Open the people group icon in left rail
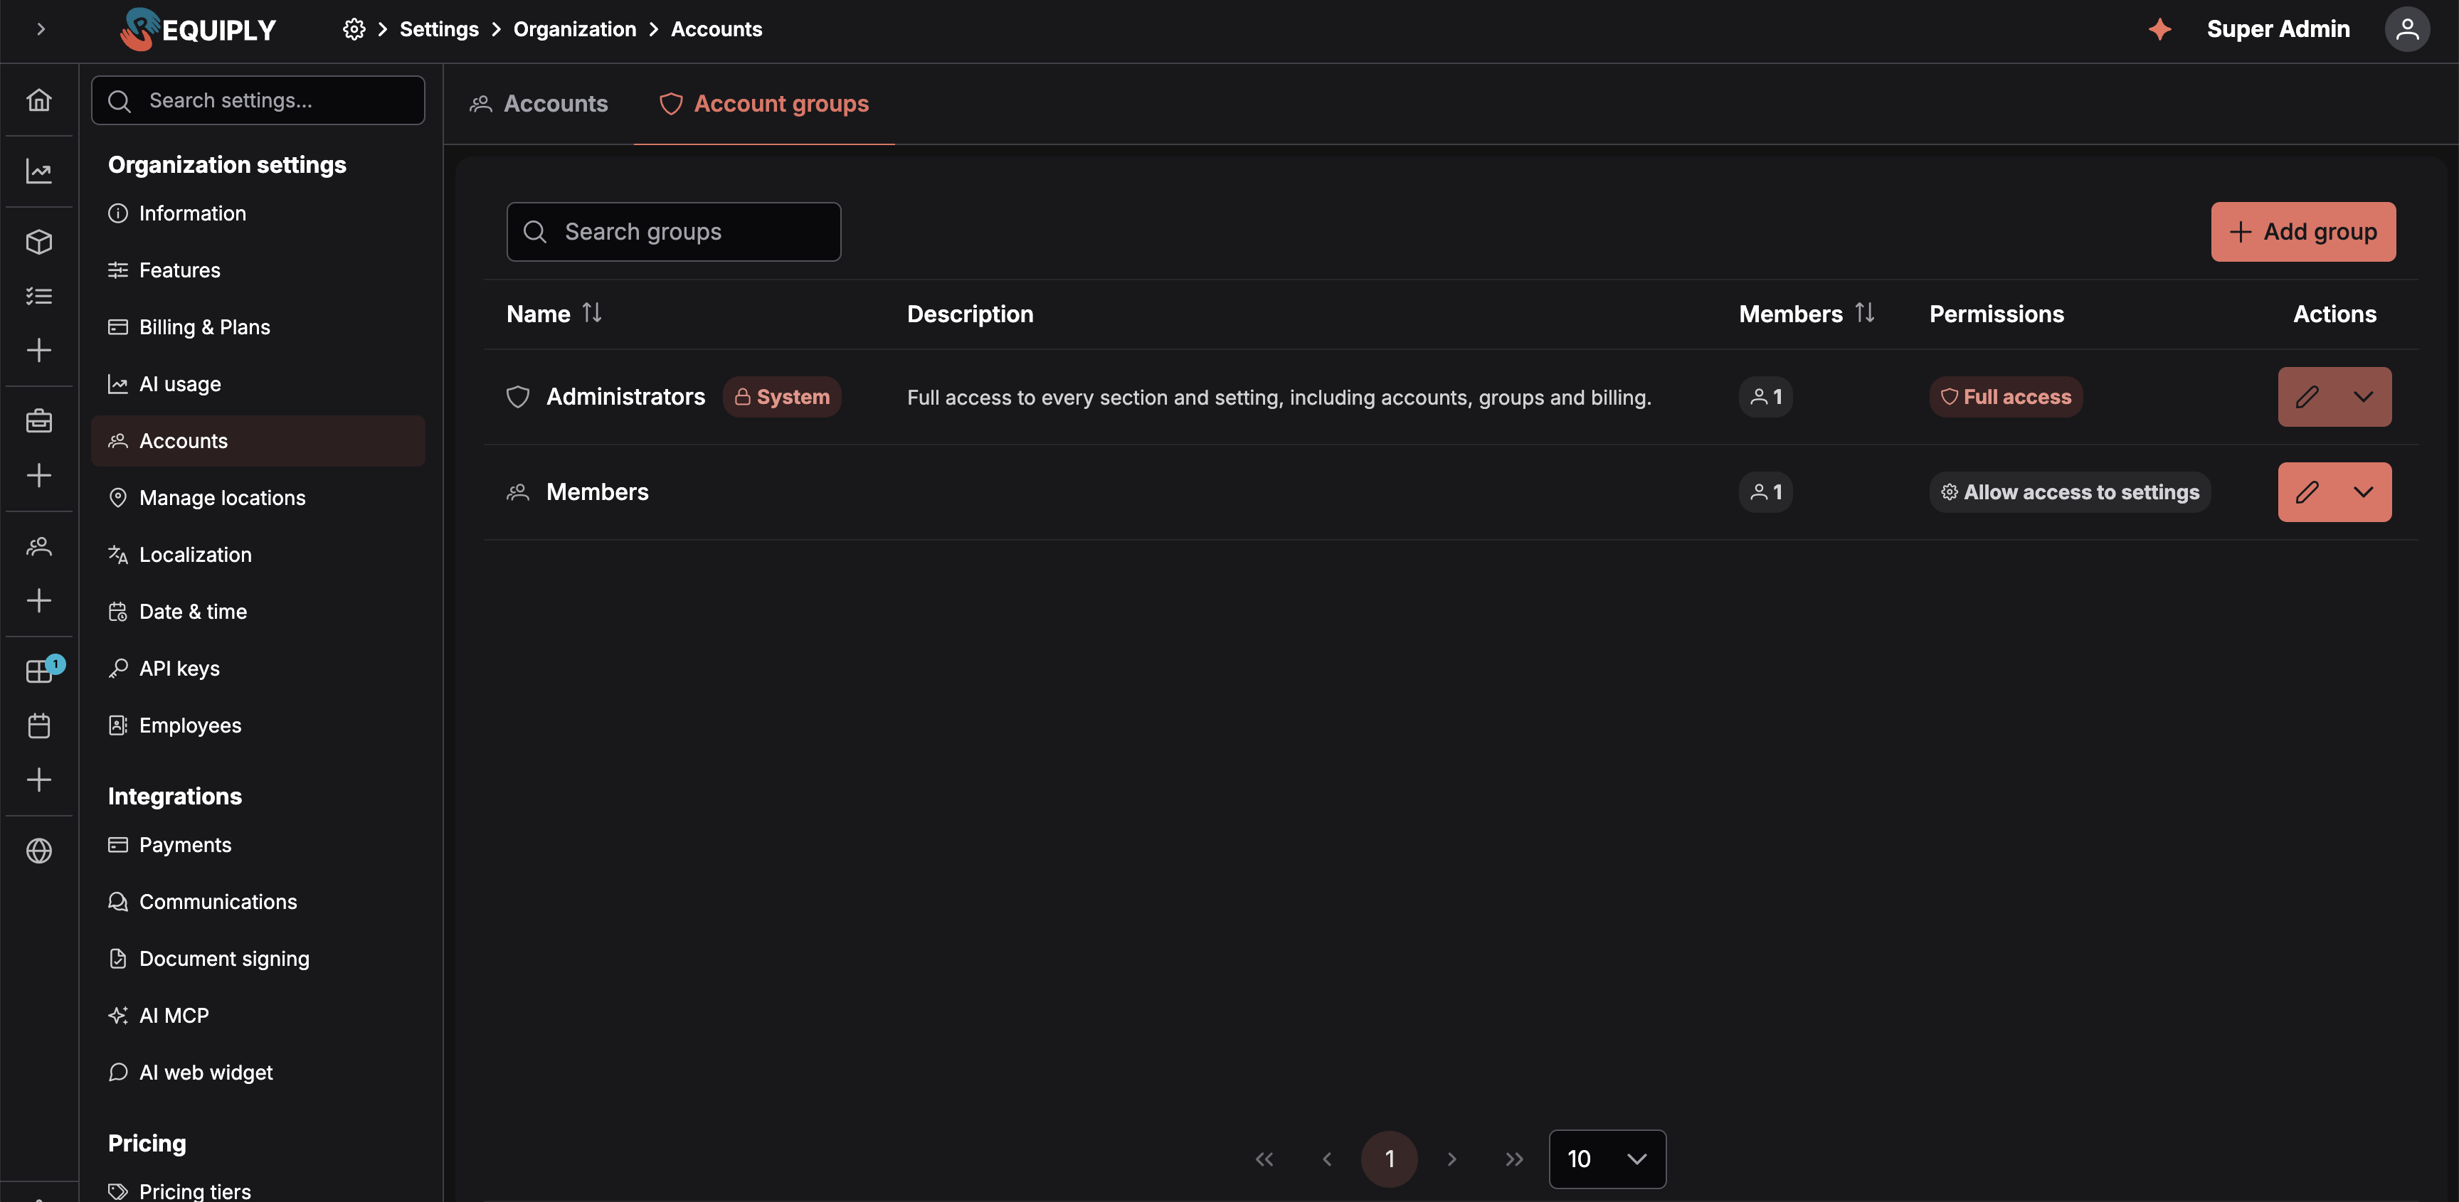Screen dimensions: 2459x1202 point(39,547)
